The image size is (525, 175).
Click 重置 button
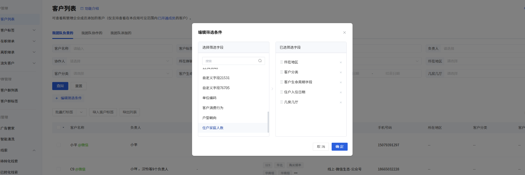click(x=79, y=86)
